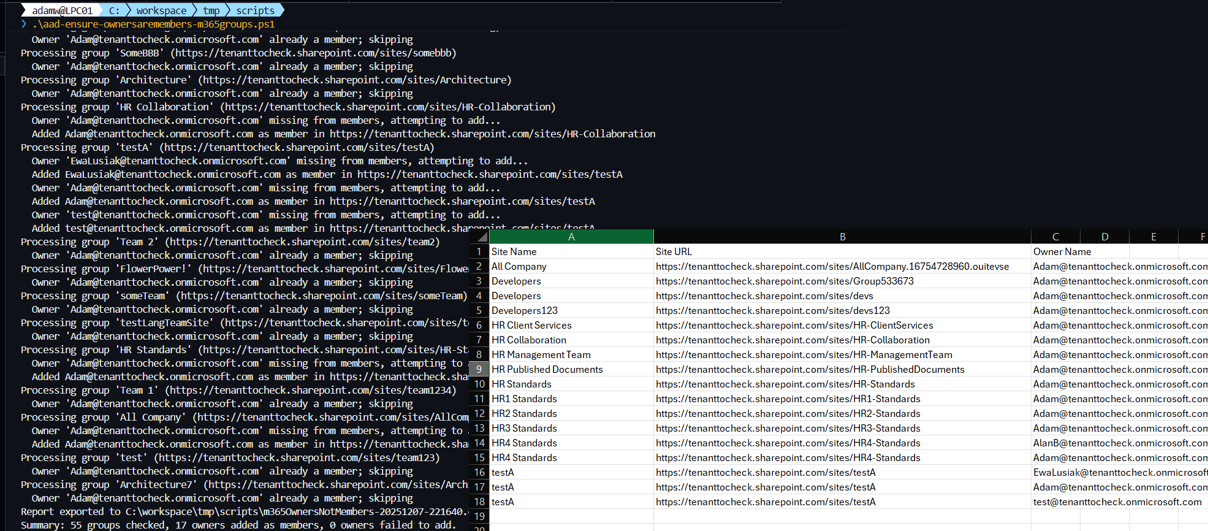The width and height of the screenshot is (1208, 531).
Task: Select column D header in spreadsheet
Action: pyautogui.click(x=1104, y=237)
